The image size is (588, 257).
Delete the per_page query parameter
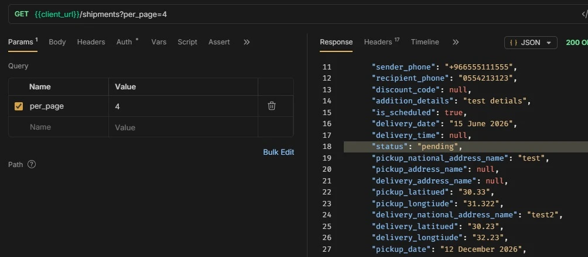click(x=272, y=106)
